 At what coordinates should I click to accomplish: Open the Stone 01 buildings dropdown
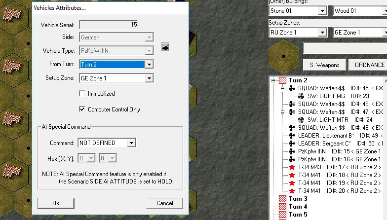[322, 11]
